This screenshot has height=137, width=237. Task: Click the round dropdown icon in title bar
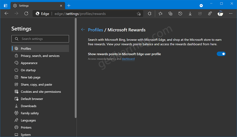click(x=201, y=6)
